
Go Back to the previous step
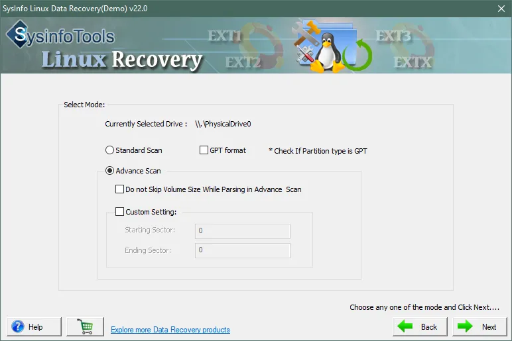coord(420,326)
